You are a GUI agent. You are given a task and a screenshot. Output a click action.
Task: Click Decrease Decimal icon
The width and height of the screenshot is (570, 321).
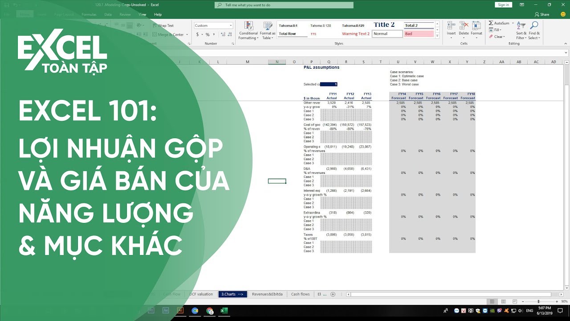pos(229,34)
